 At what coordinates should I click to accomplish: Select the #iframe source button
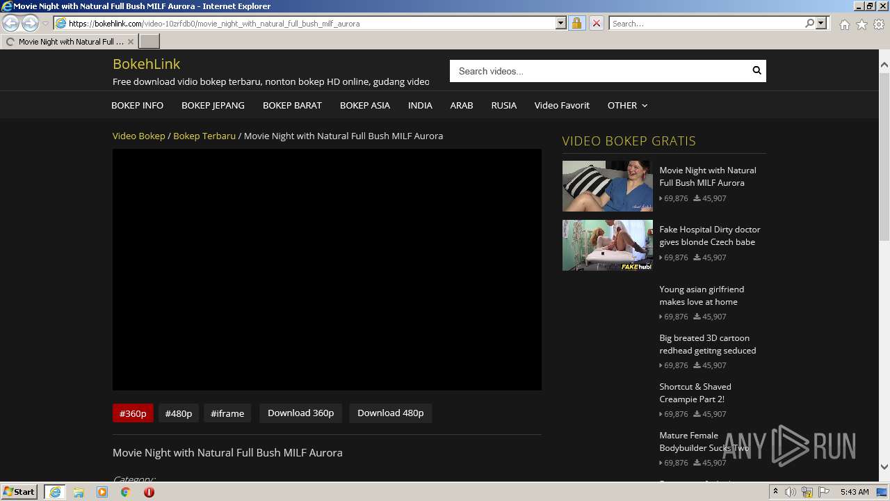(x=227, y=413)
